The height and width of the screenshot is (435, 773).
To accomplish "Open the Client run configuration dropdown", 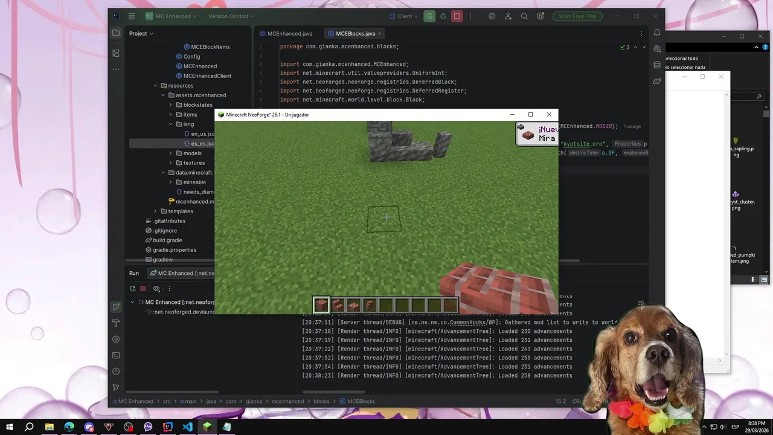I will pos(403,16).
